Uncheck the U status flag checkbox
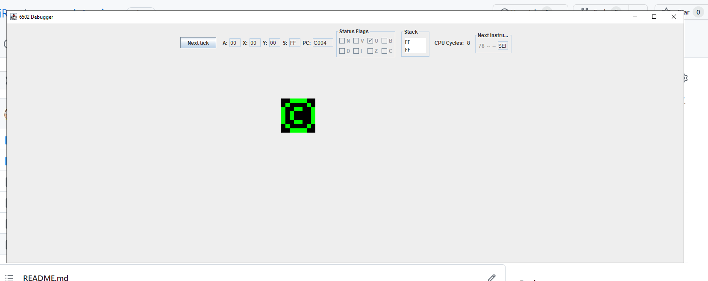 (x=370, y=41)
